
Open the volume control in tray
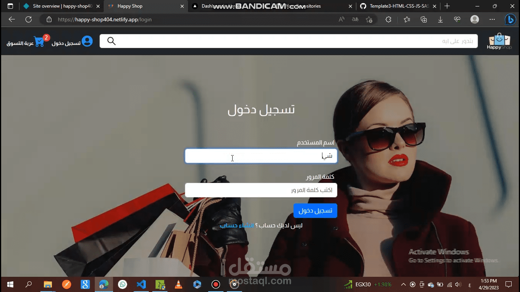point(458,284)
